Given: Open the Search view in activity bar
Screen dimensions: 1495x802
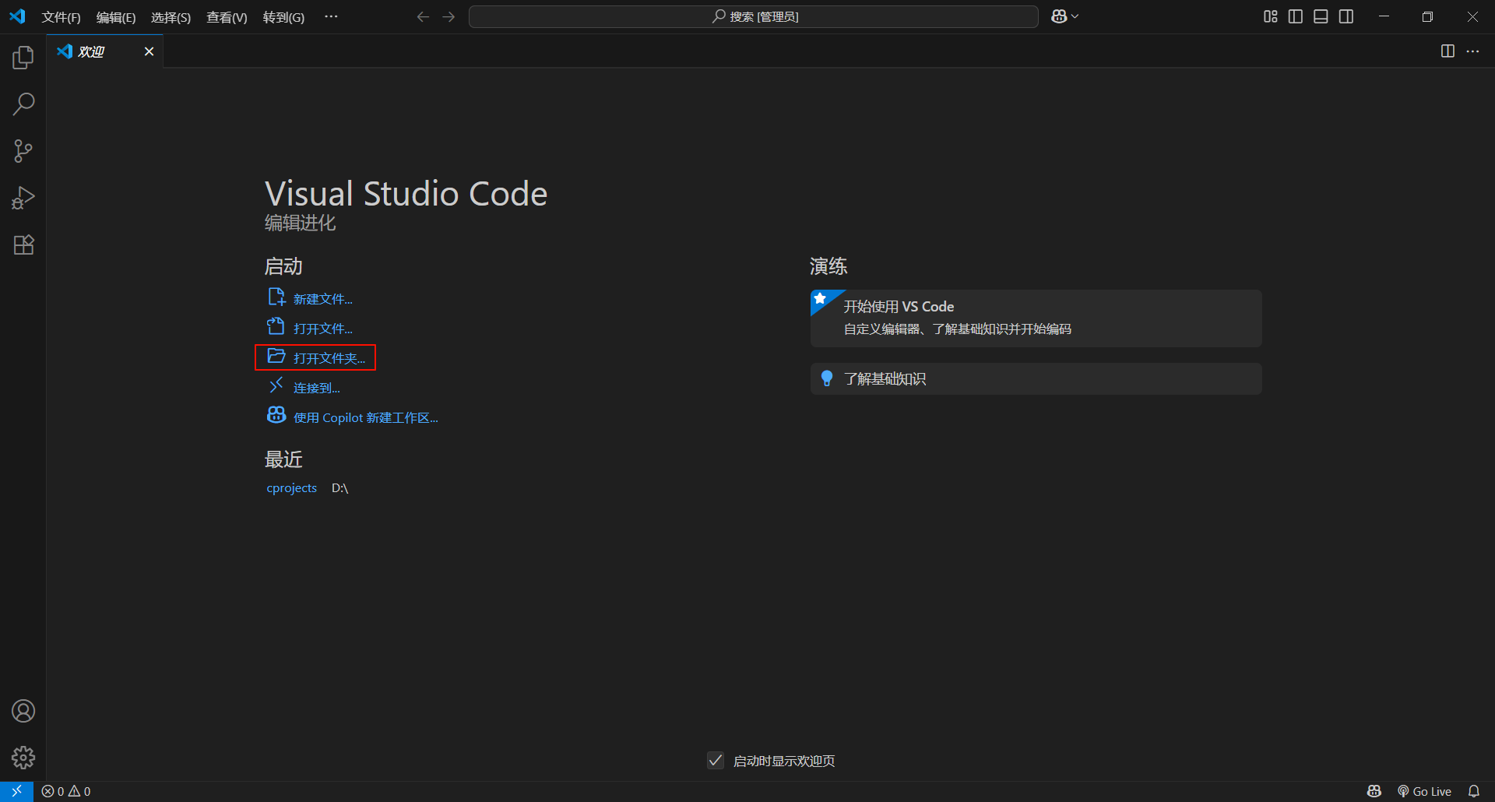Looking at the screenshot, I should [23, 104].
